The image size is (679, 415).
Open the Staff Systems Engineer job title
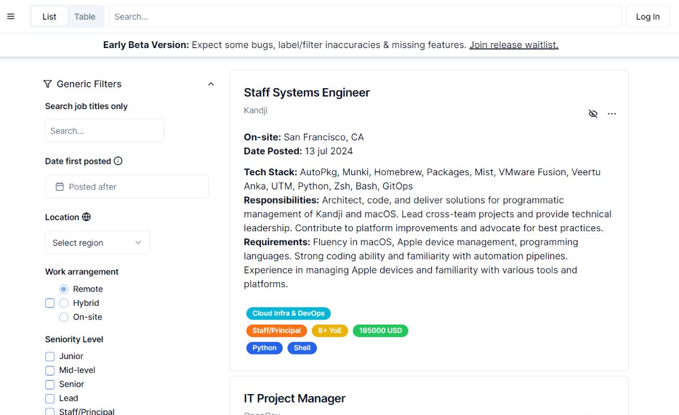coord(307,93)
